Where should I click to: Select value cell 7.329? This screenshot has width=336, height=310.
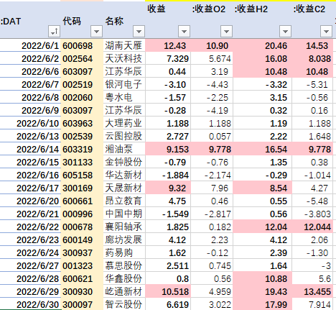[168, 58]
